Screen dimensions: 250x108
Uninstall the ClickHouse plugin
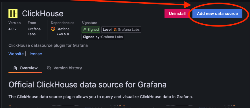[177, 14]
